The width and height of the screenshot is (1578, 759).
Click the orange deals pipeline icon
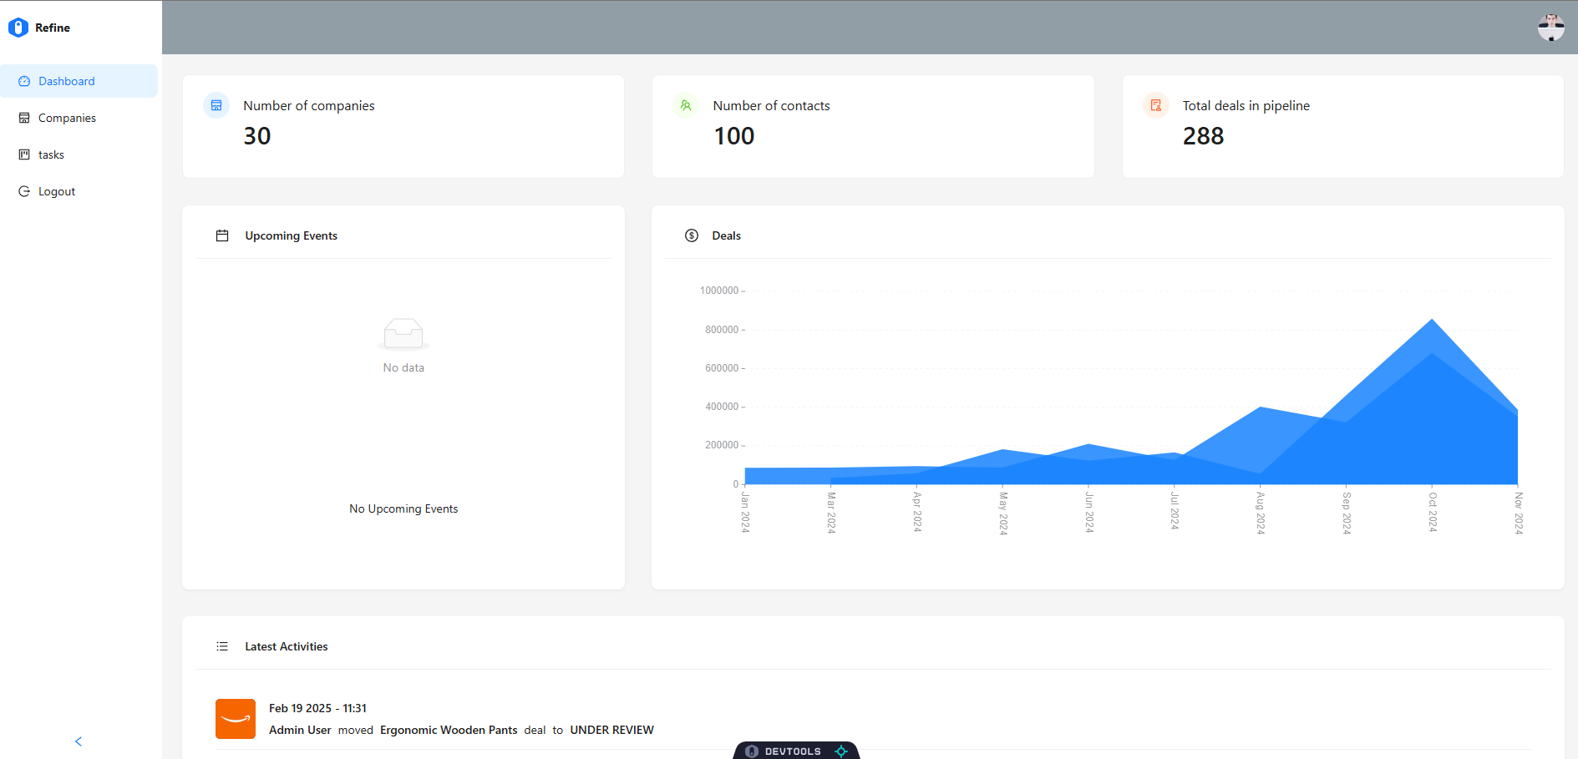point(1155,105)
